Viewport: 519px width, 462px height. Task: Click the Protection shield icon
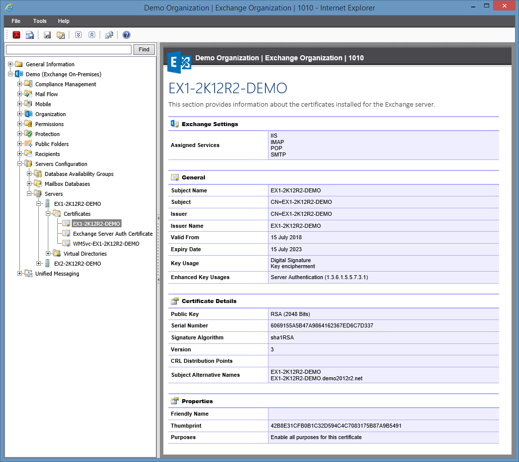28,134
